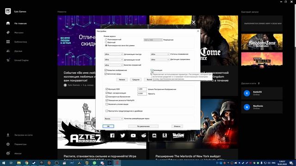
Task: Open Качество реверберации звука dropdown
Action: pos(113,119)
